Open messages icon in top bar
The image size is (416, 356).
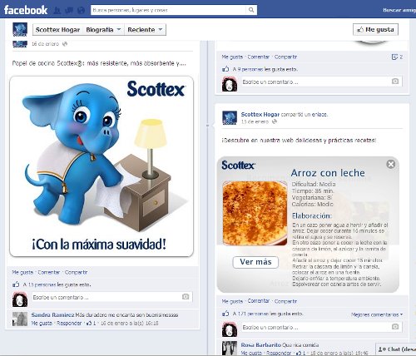[x=69, y=10]
